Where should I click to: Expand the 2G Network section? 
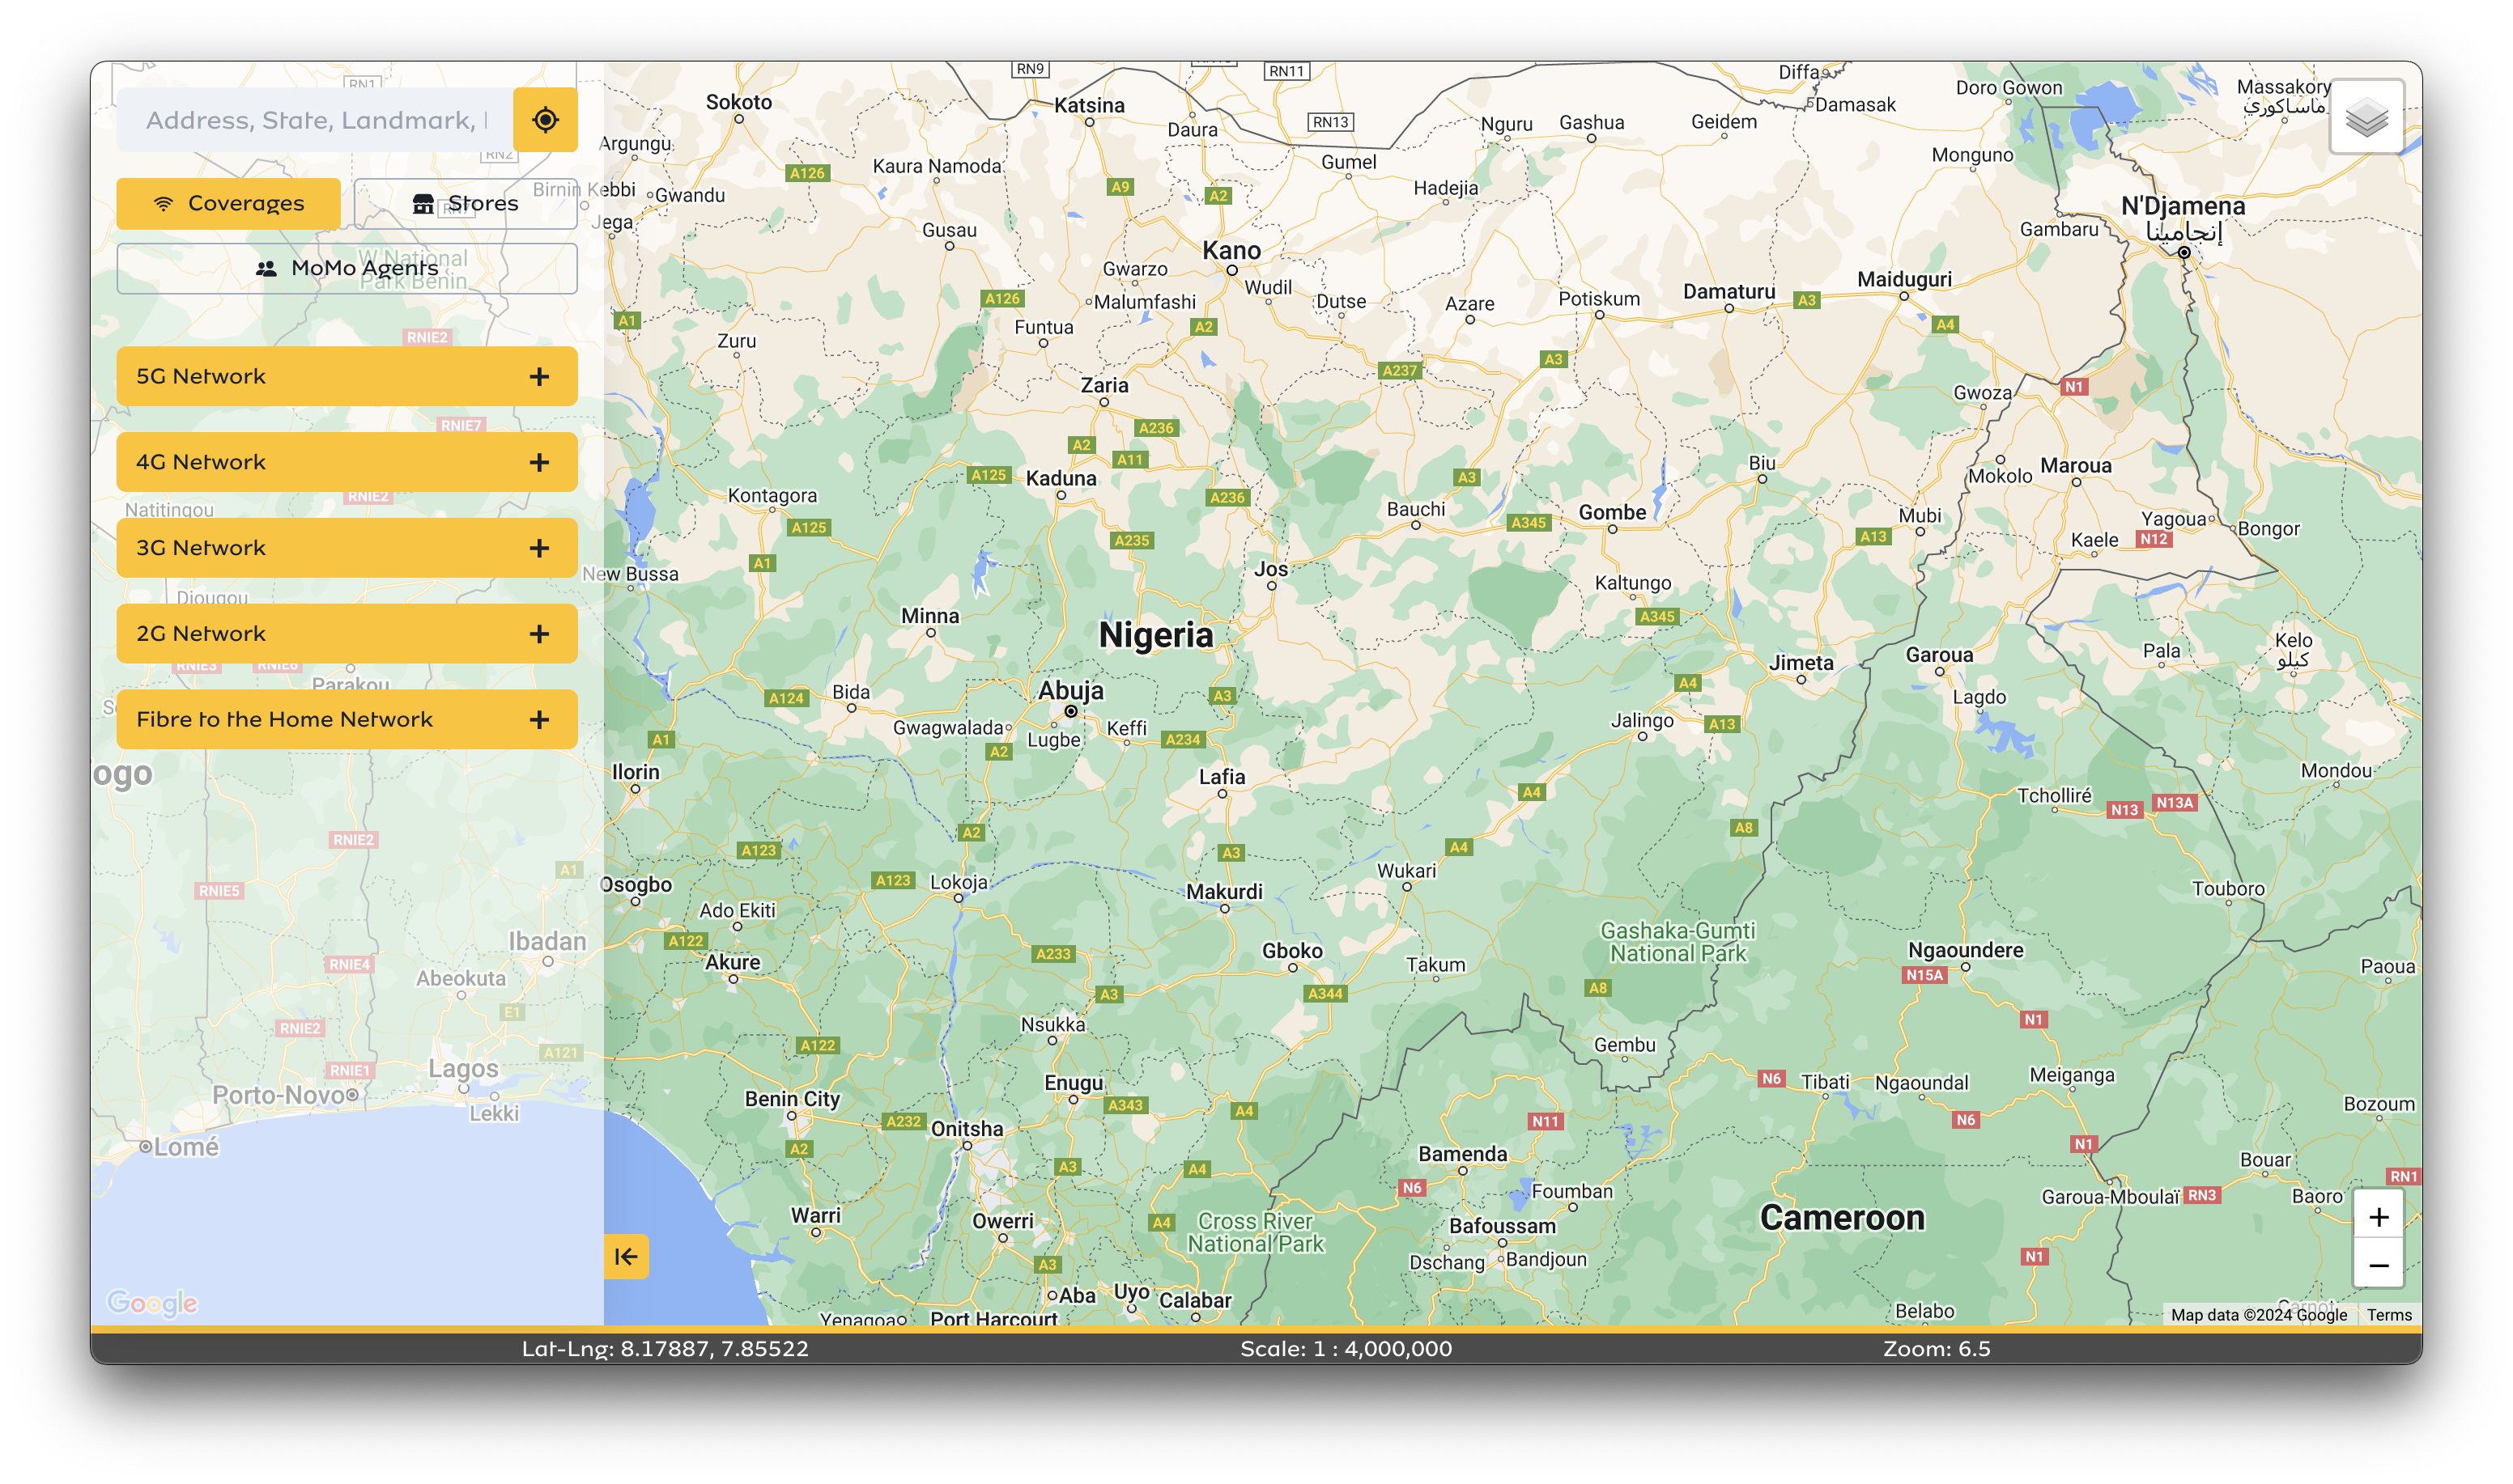pyautogui.click(x=347, y=633)
